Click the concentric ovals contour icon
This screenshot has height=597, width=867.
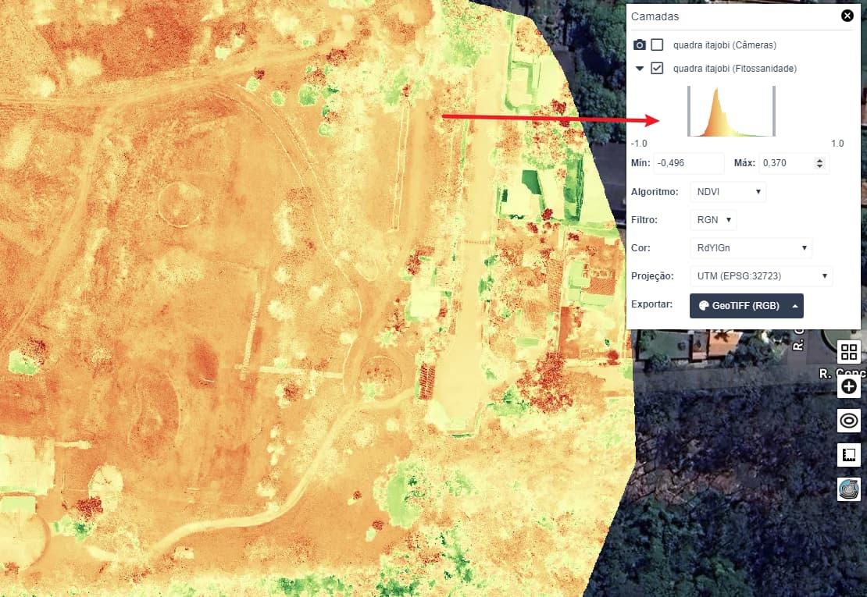849,421
